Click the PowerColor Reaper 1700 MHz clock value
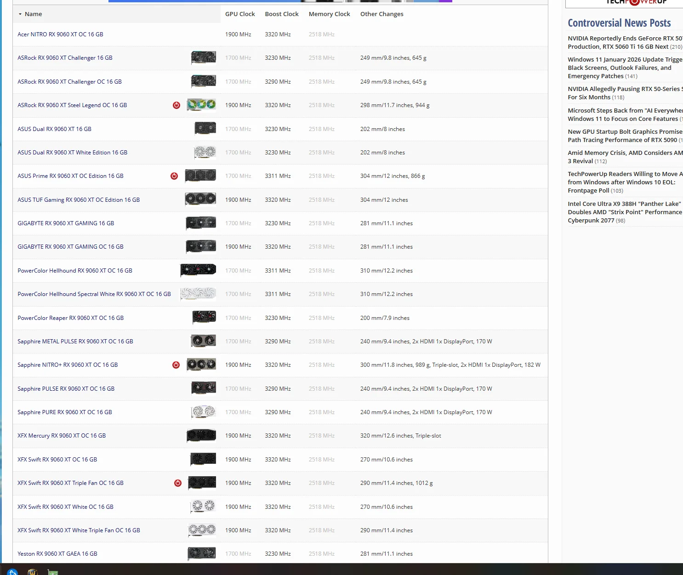Image resolution: width=683 pixels, height=575 pixels. coord(238,318)
